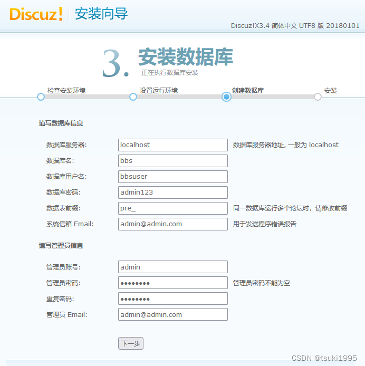Viewport: 365px width, 366px height.
Task: Select the 管理员 Email input field
Action: pos(173,314)
